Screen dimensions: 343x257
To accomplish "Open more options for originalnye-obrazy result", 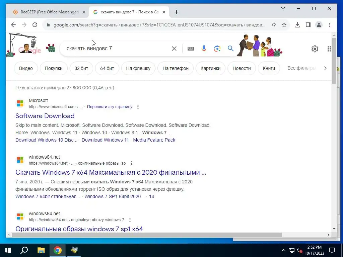I will (x=130, y=220).
